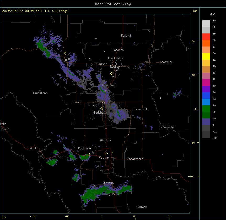This screenshot has width=226, height=220.
Task: Click the white plus marker west of Drumheller
Action: [160, 98]
